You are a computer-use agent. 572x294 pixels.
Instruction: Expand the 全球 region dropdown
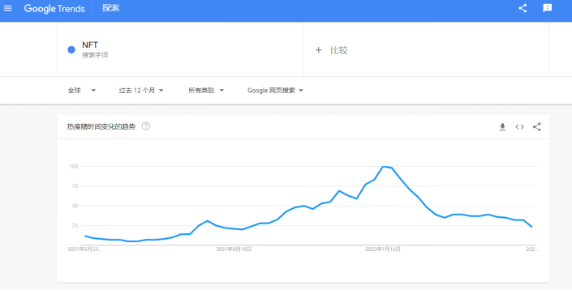(x=82, y=91)
